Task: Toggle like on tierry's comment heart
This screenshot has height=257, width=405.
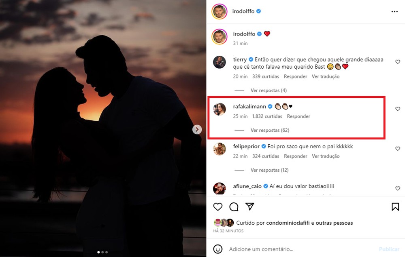Action: tap(397, 62)
